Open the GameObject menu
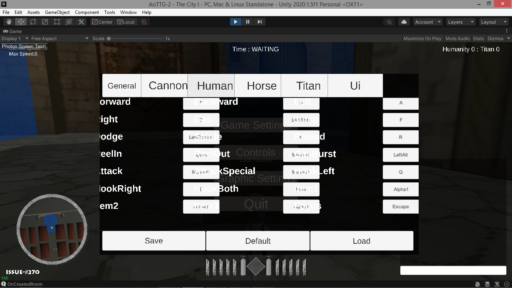 [57, 12]
